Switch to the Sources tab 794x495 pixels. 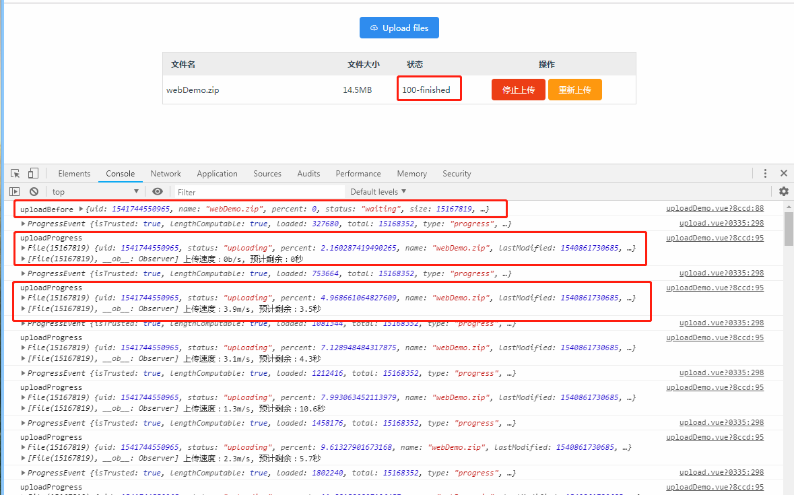coord(267,174)
